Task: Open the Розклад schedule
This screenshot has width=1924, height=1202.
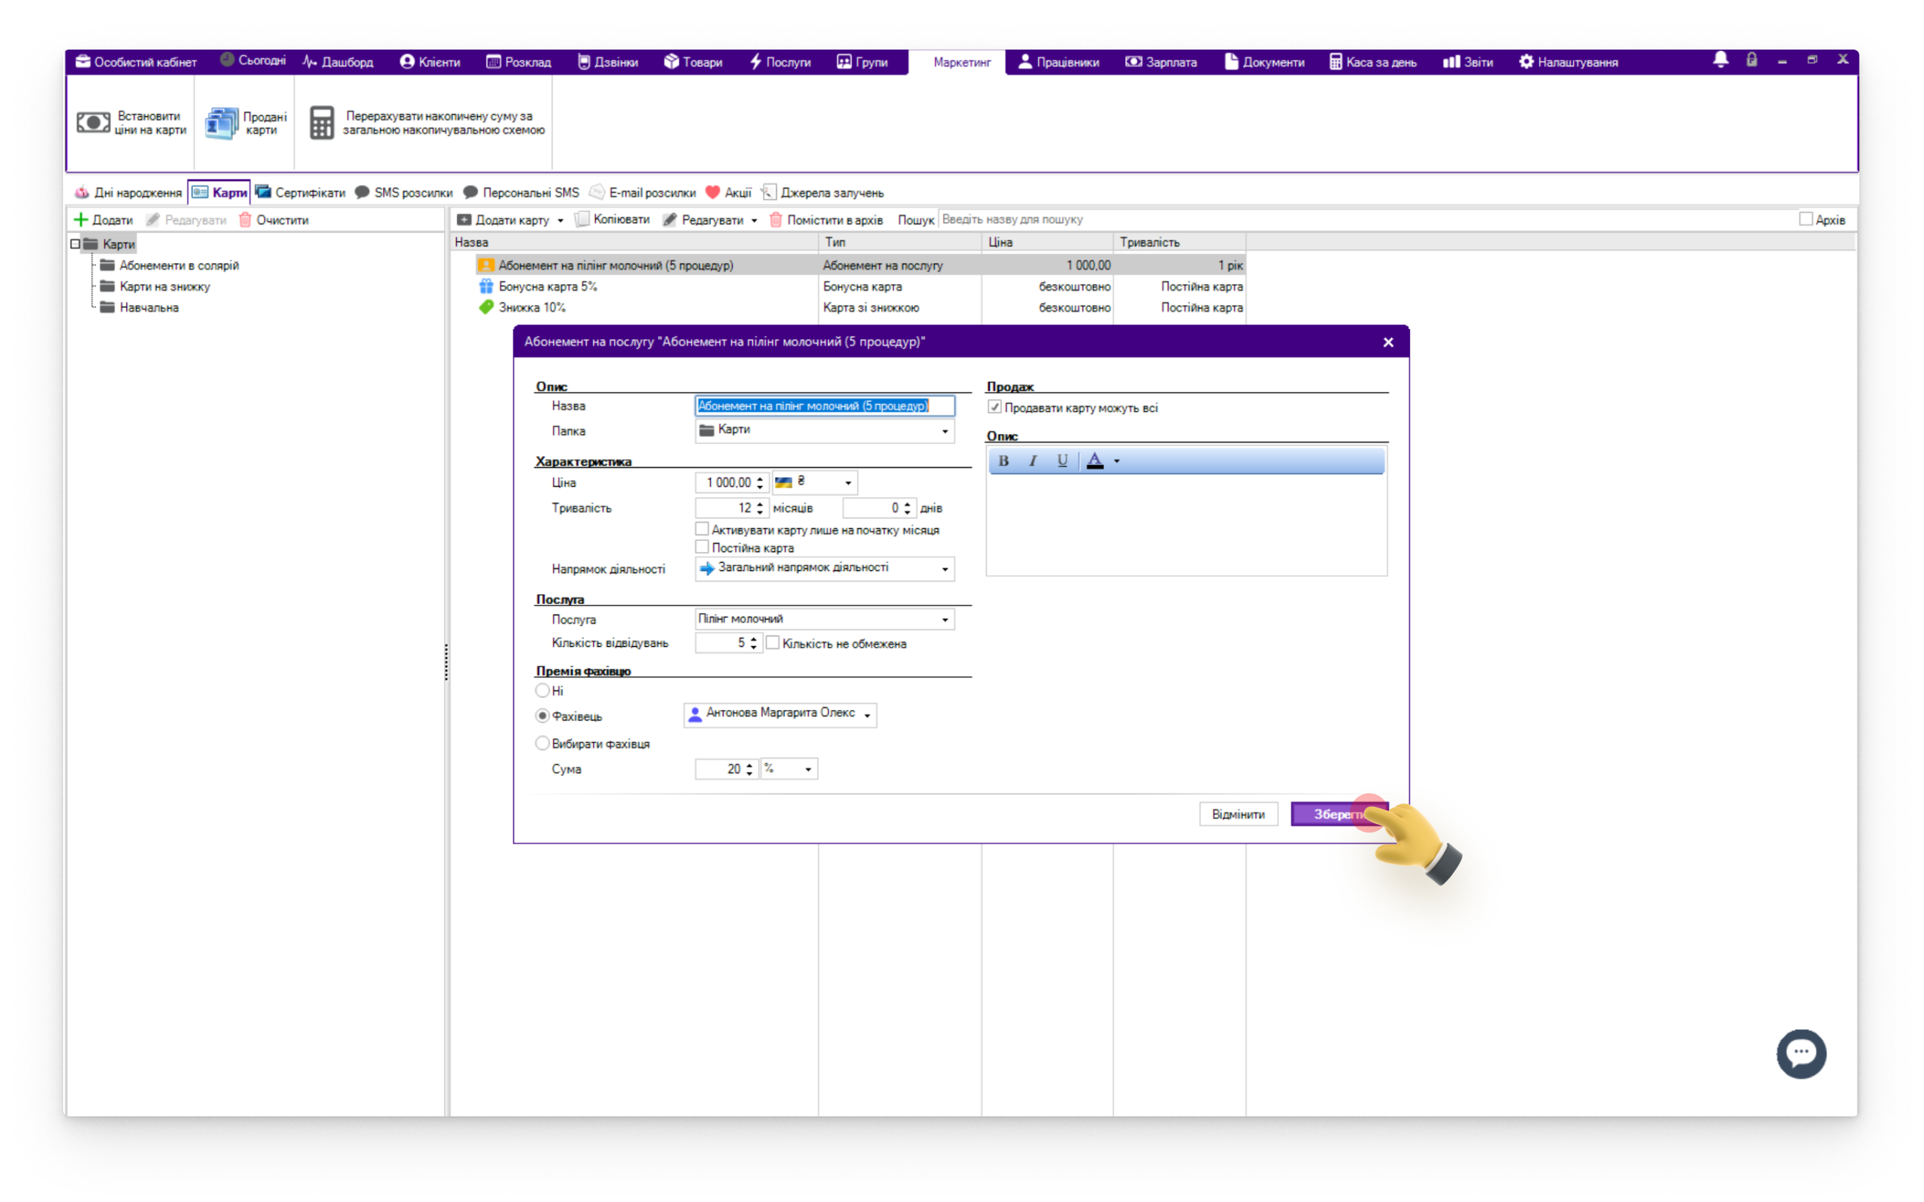Action: [519, 62]
